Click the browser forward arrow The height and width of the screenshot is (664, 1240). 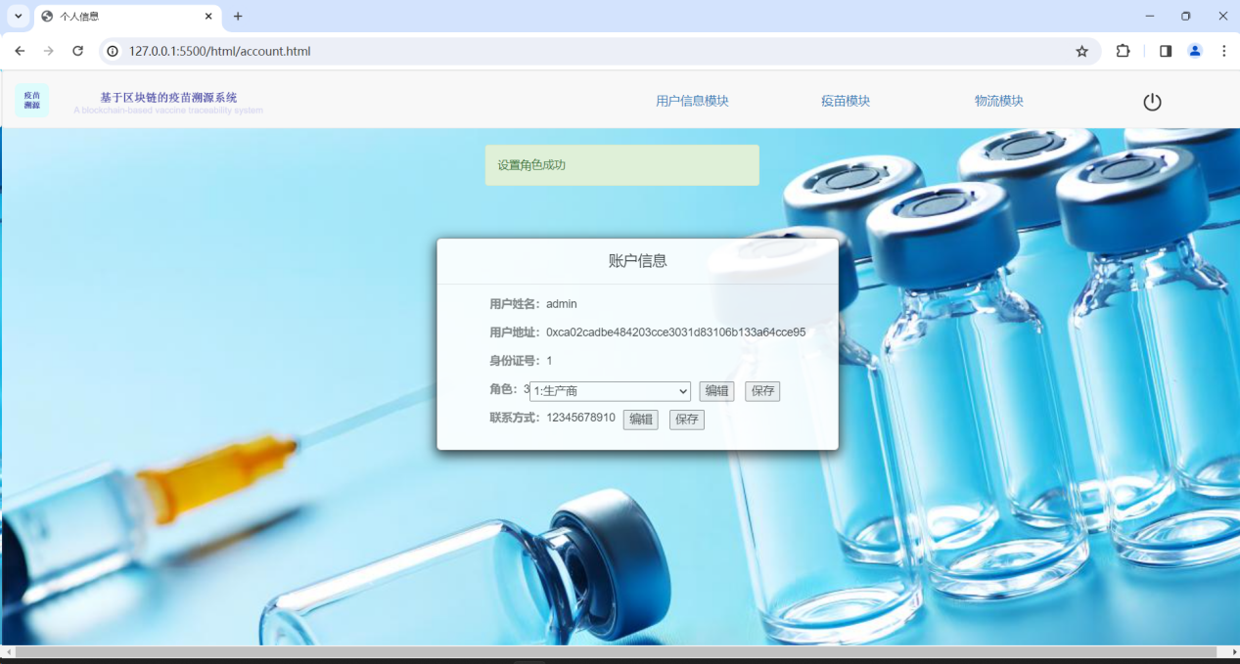click(x=48, y=51)
